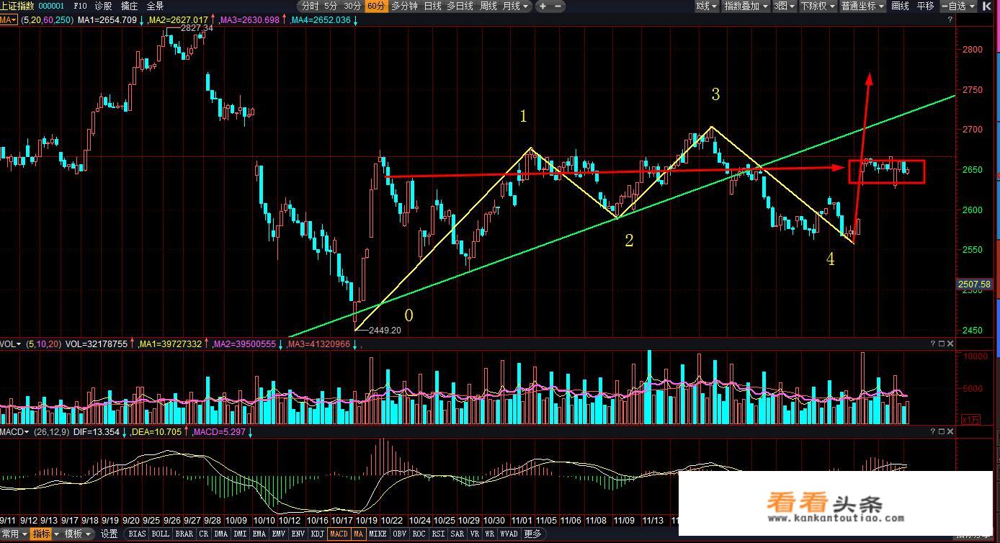The width and height of the screenshot is (1000, 543).
Task: Open the 设置 settings button
Action: coord(109,534)
